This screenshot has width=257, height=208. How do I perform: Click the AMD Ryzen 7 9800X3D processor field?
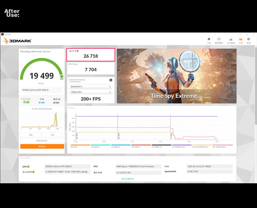138,166
